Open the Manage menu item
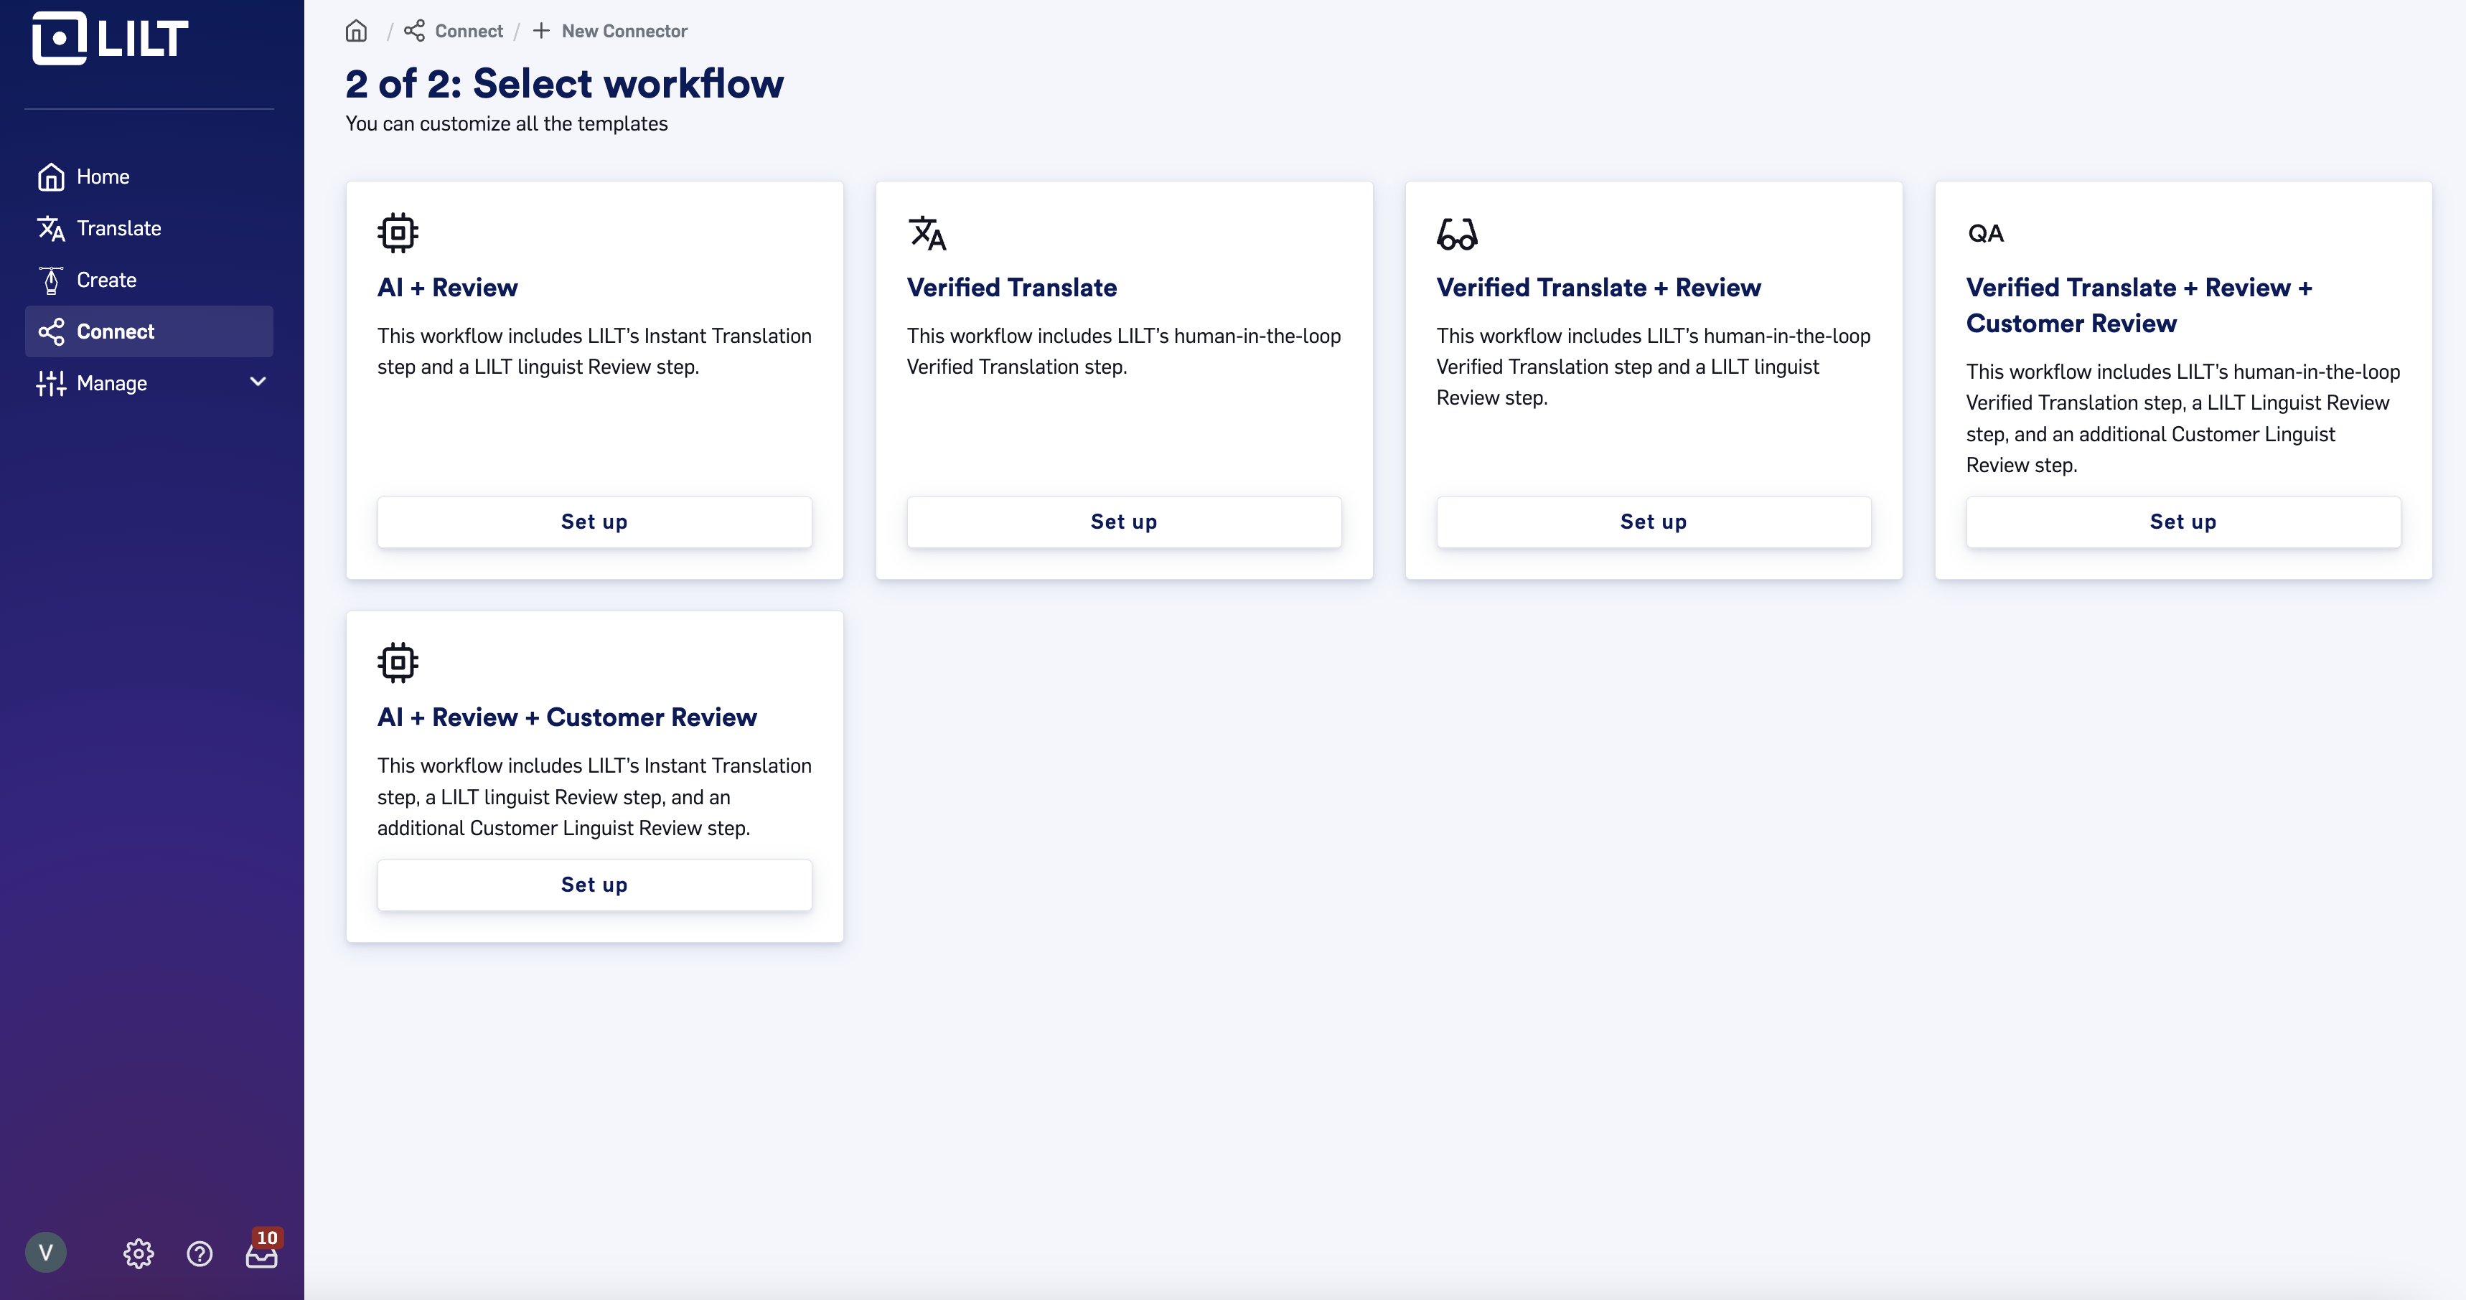This screenshot has width=2466, height=1300. pyautogui.click(x=149, y=383)
